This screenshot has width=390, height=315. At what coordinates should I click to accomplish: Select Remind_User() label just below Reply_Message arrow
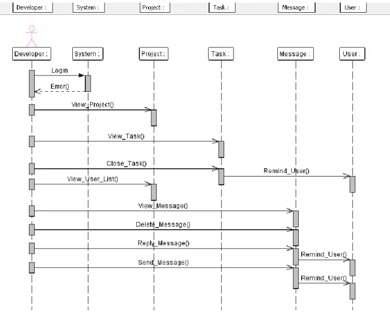pos(324,254)
